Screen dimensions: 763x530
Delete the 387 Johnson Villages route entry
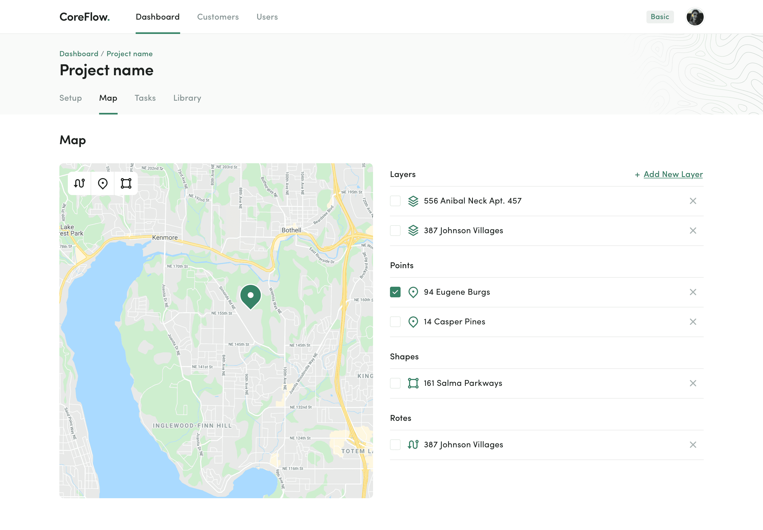[693, 445]
